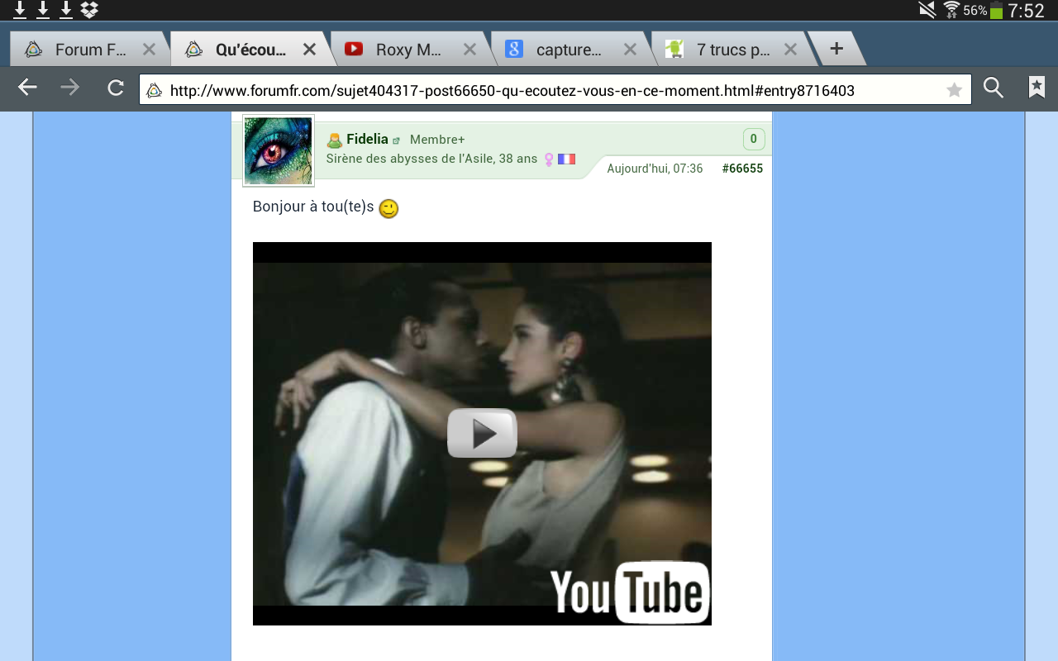Tap the 7:52 clock
This screenshot has width=1058, height=661.
coord(1027,11)
